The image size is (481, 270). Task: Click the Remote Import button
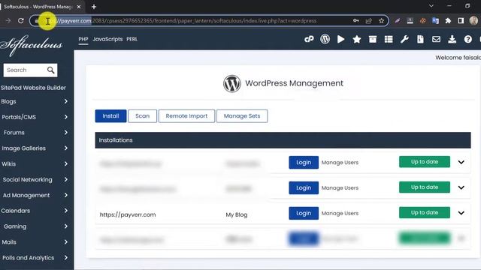pos(186,116)
